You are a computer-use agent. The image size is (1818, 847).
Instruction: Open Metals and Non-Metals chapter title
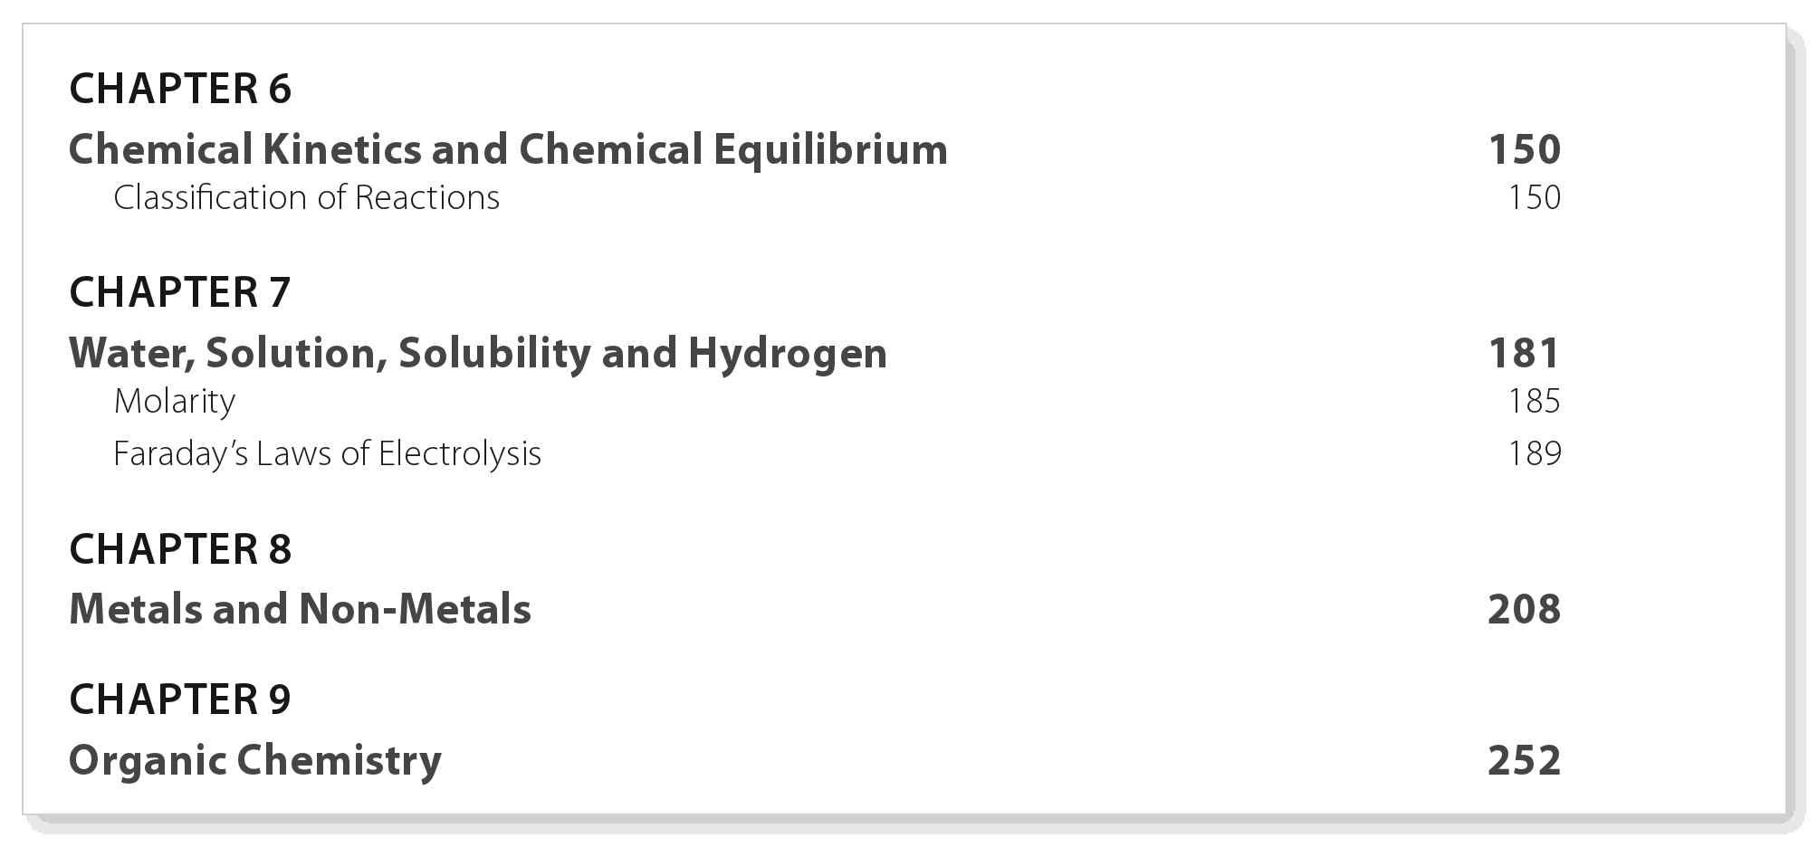pyautogui.click(x=300, y=609)
